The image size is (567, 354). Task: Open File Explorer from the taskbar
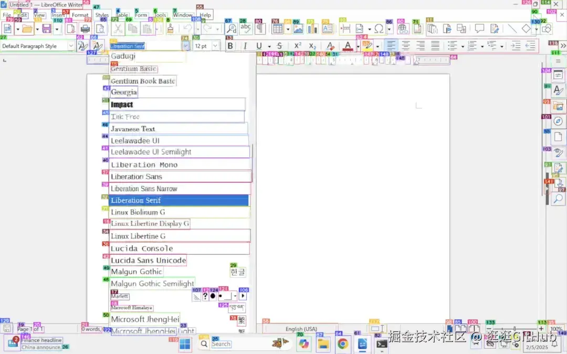pyautogui.click(x=323, y=344)
